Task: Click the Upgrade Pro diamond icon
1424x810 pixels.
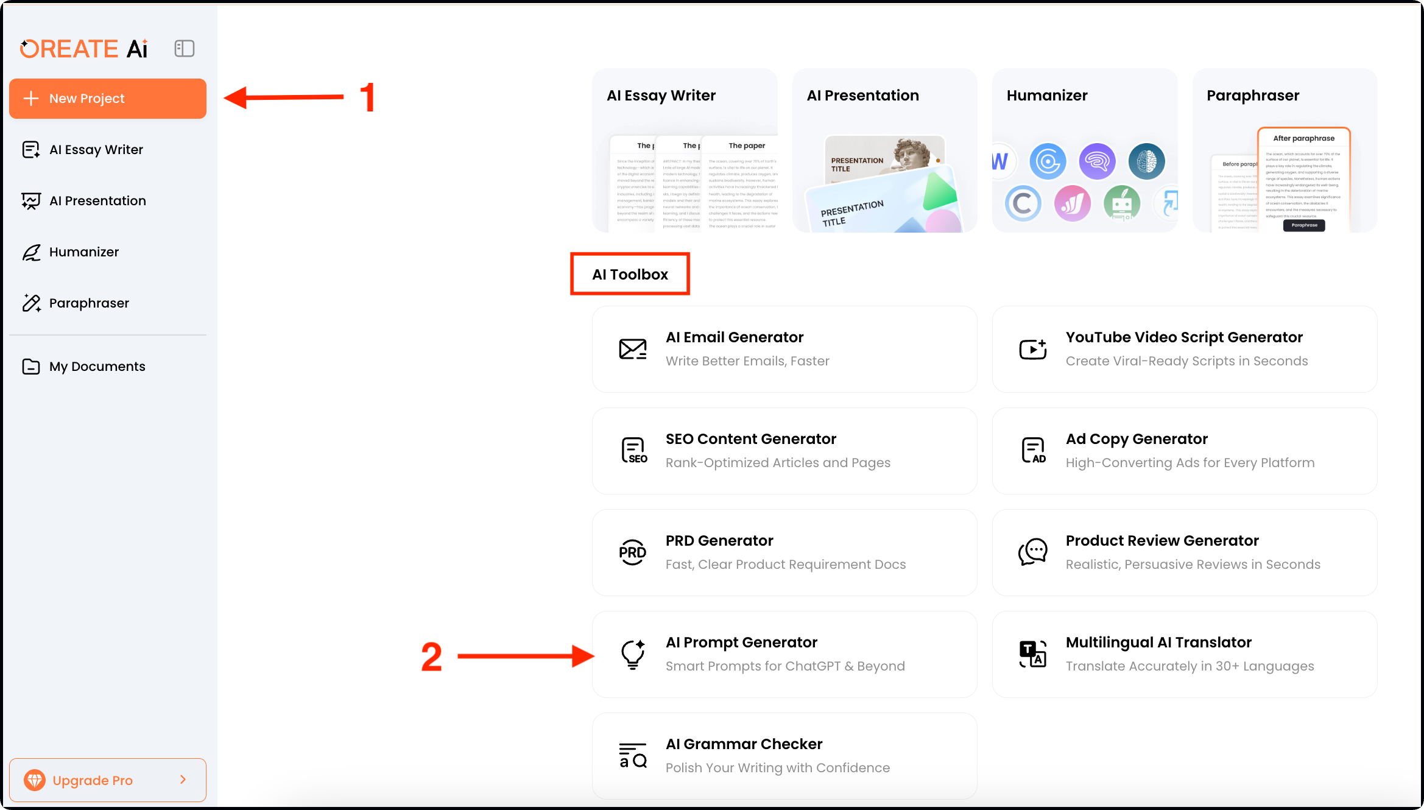Action: pos(35,780)
